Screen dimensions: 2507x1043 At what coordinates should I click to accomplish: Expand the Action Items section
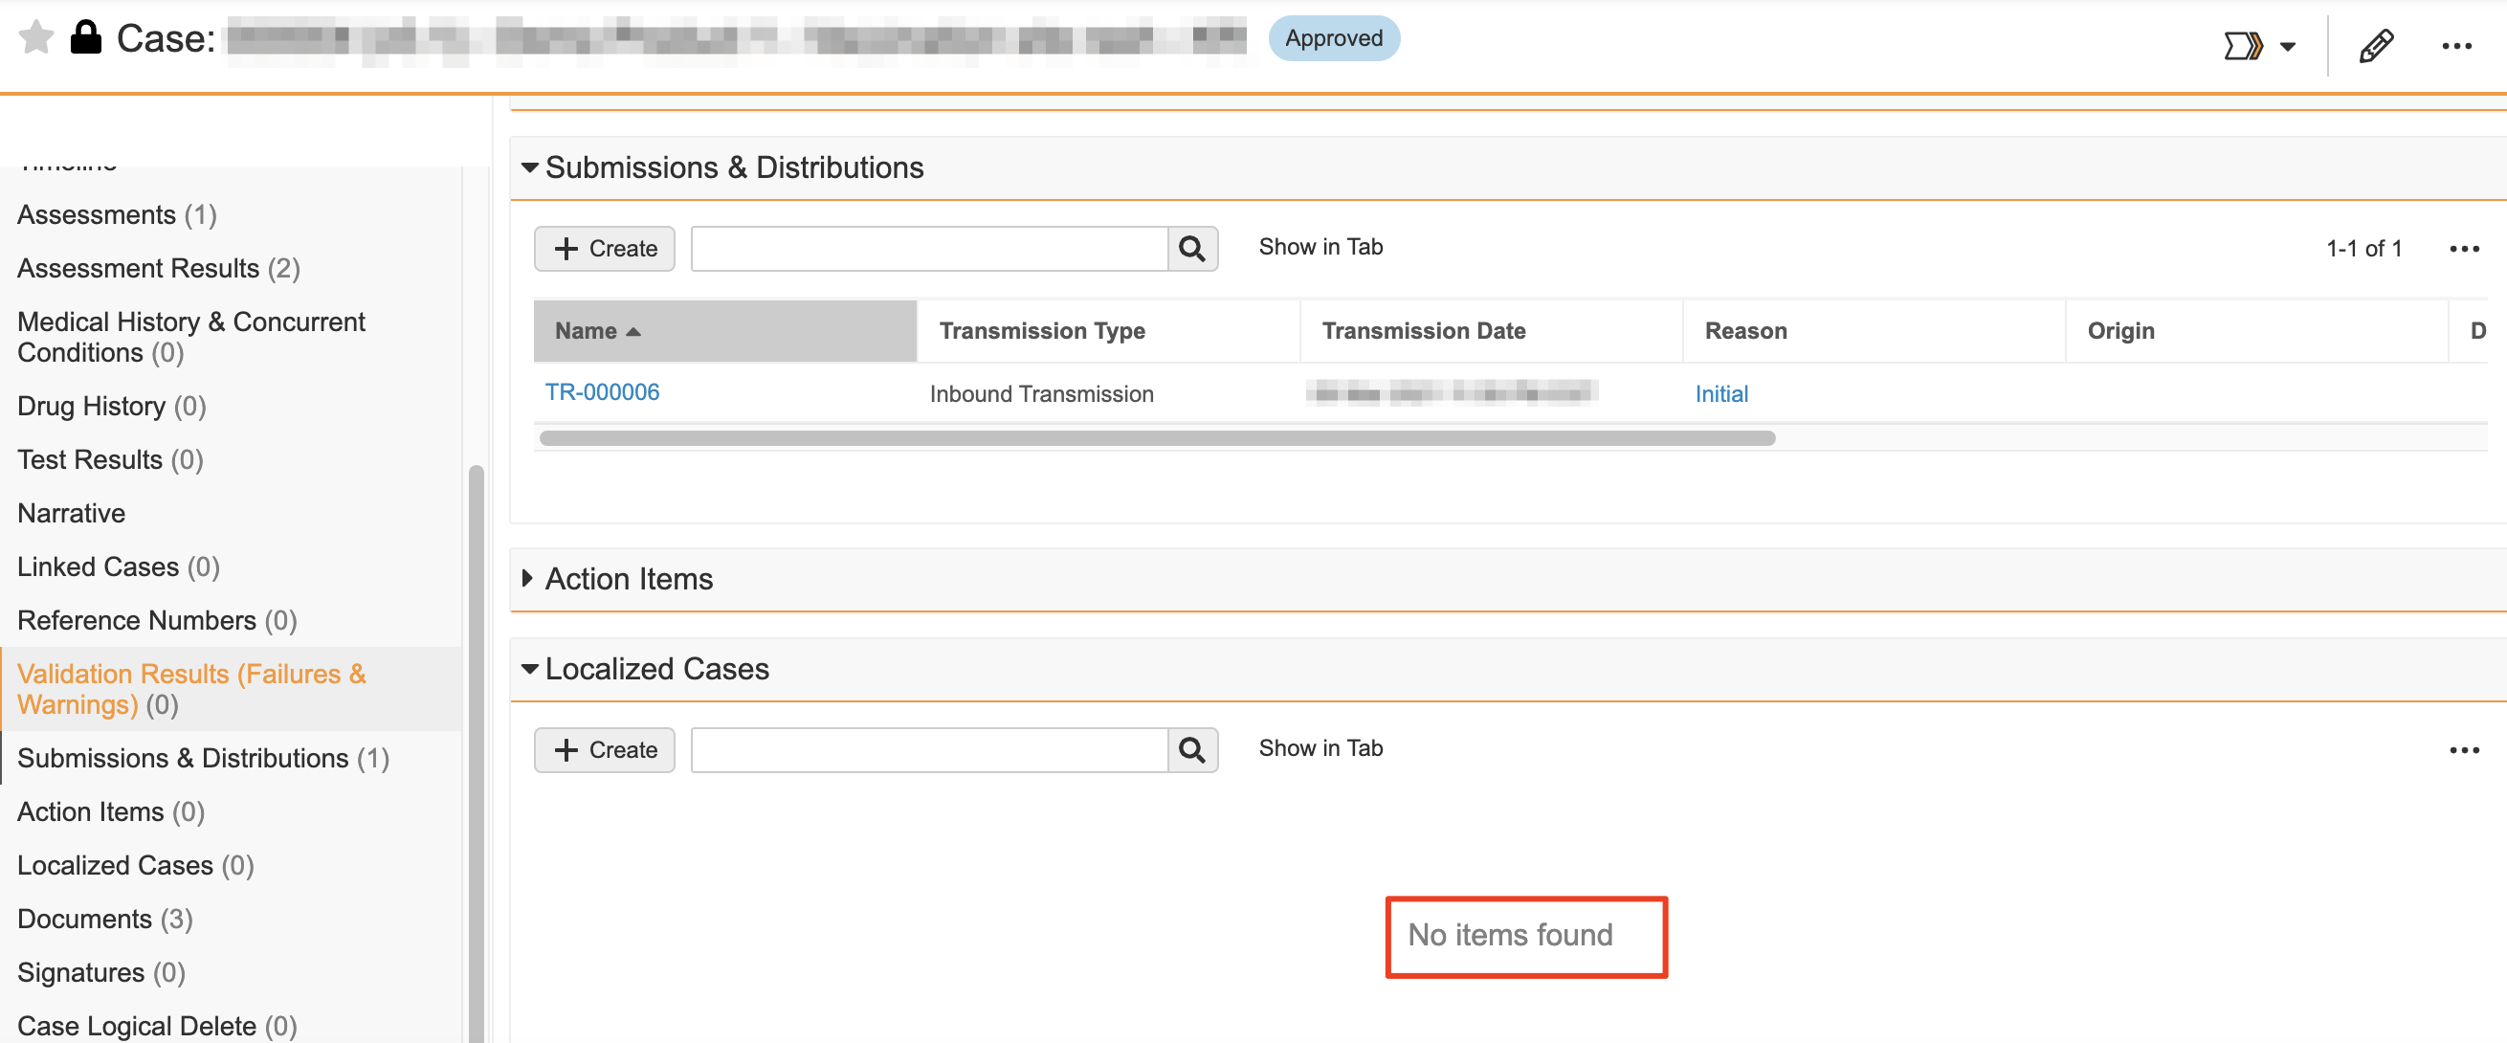click(527, 579)
